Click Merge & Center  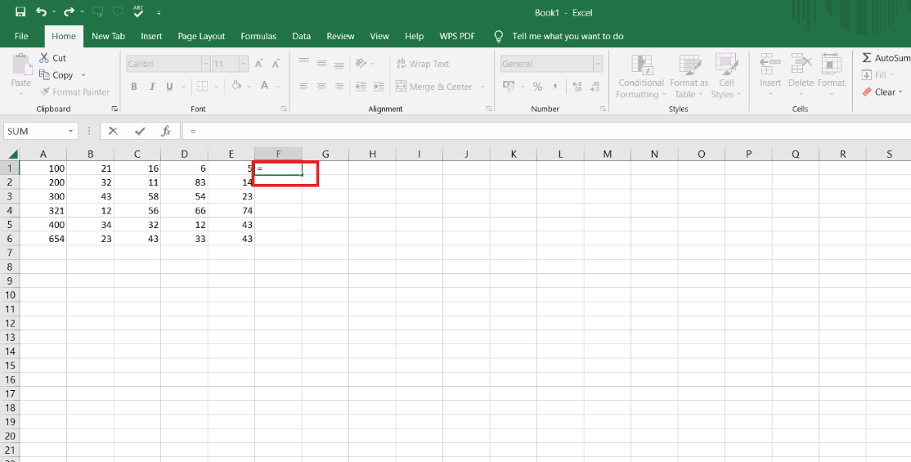point(434,87)
